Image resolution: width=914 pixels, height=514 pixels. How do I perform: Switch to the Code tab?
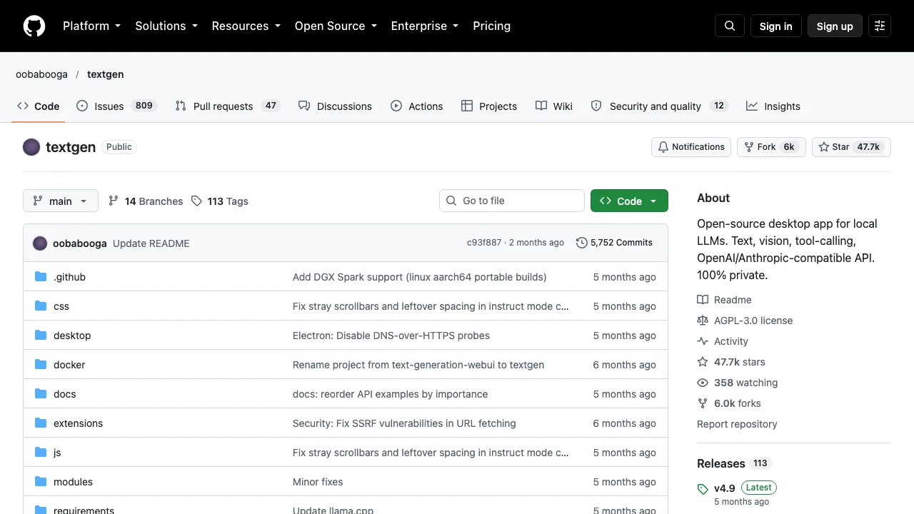(39, 106)
